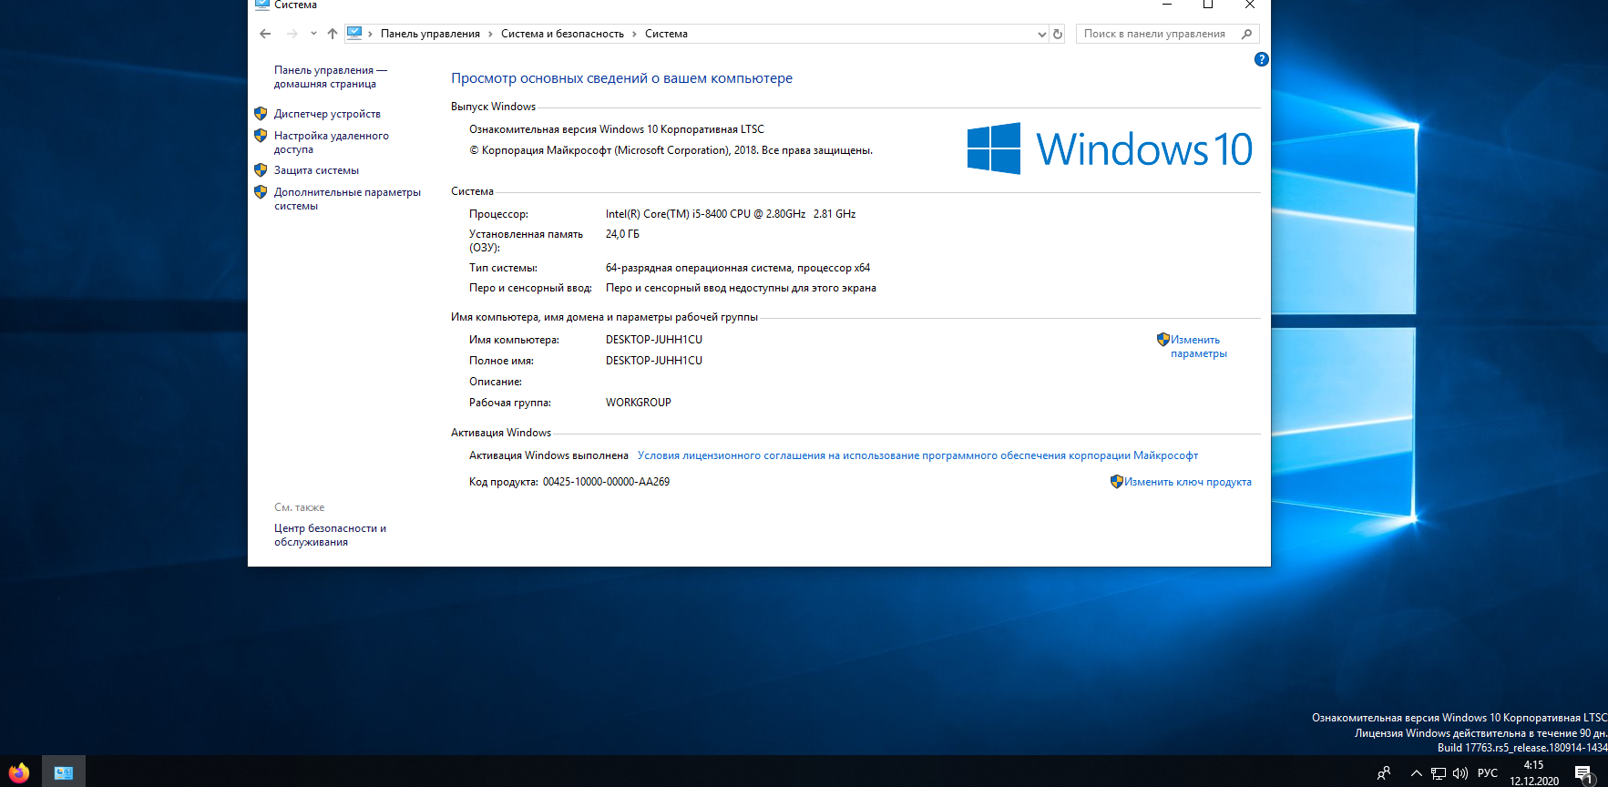Expand chevron before Панель управления breadcrumb
Screen dimensions: 1608x787
370,34
